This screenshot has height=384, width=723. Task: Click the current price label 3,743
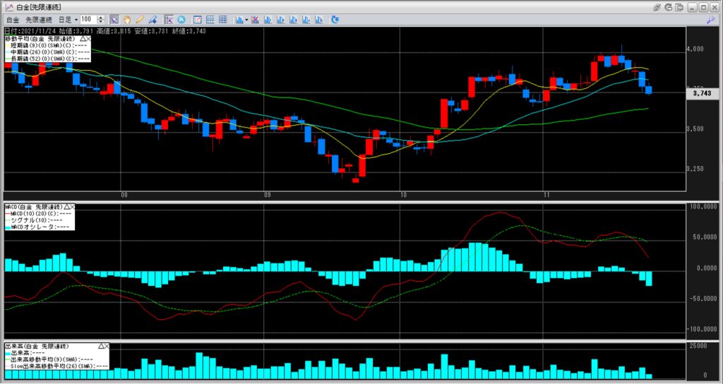coord(703,93)
